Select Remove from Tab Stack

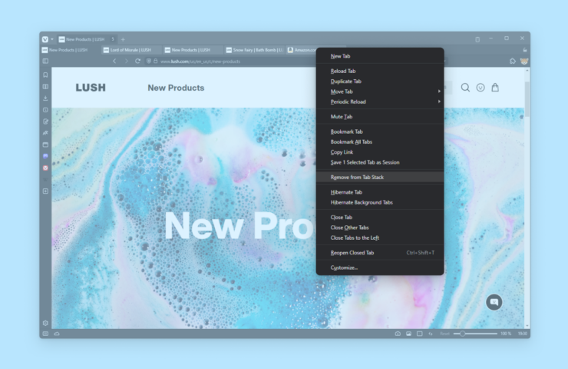[x=380, y=177]
